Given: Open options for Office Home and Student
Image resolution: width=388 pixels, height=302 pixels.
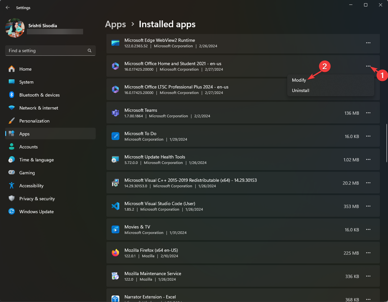Looking at the screenshot, I should [368, 66].
